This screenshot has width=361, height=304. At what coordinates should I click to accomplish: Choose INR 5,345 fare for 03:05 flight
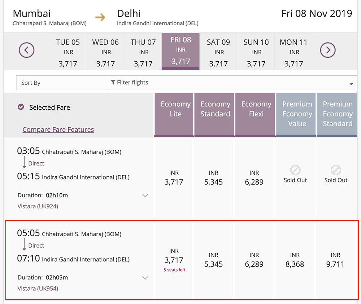coord(213,178)
